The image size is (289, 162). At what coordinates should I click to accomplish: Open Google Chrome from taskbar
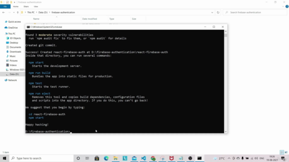[153, 158]
